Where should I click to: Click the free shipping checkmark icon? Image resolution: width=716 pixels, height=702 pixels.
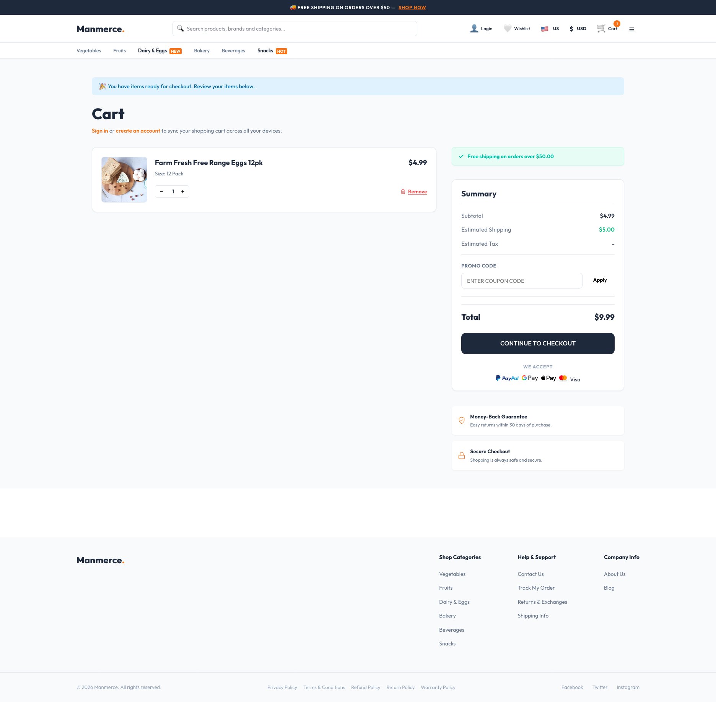point(461,156)
